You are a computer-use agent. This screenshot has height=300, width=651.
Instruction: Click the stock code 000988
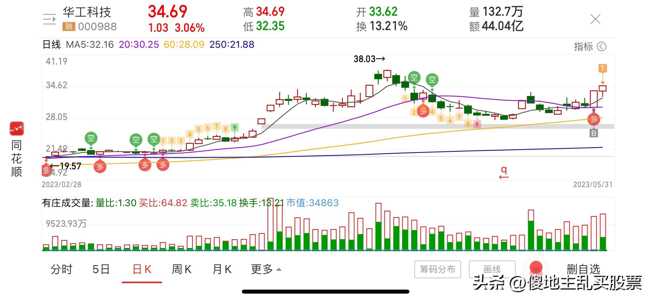[x=97, y=27]
